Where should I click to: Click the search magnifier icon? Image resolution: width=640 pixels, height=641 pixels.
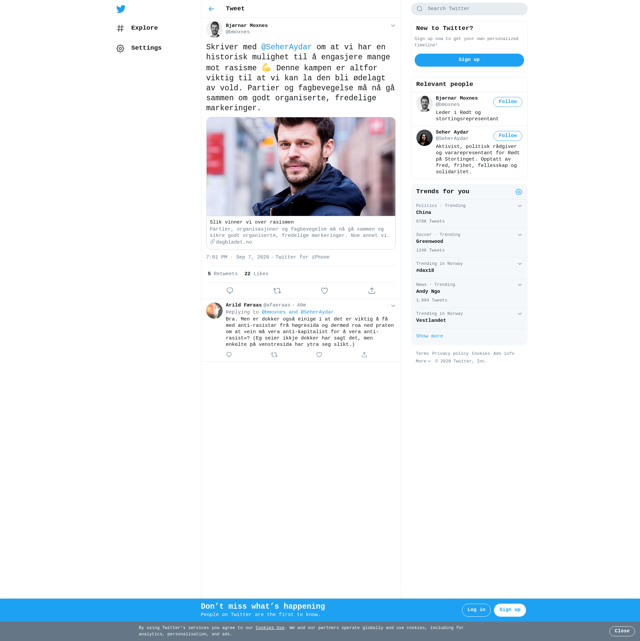[420, 9]
